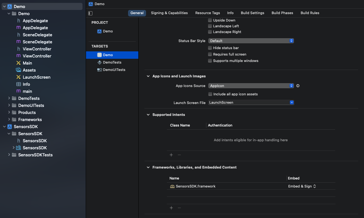Change Embed & Sign option for SensorsSDK.framework

(302, 186)
